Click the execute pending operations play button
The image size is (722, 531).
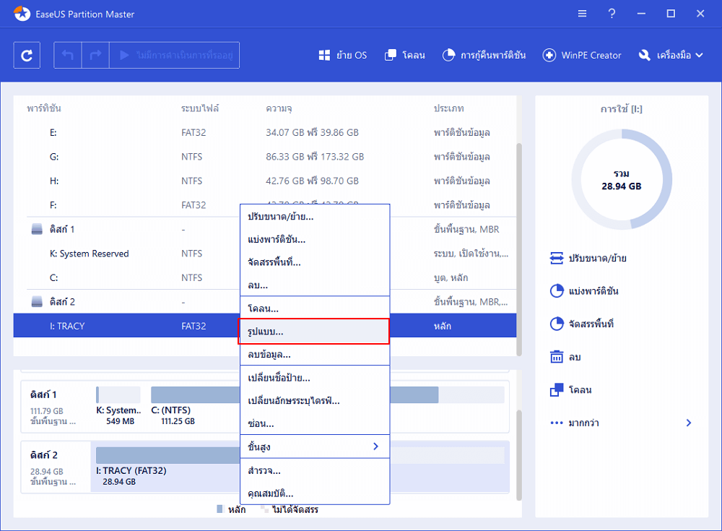pos(174,56)
